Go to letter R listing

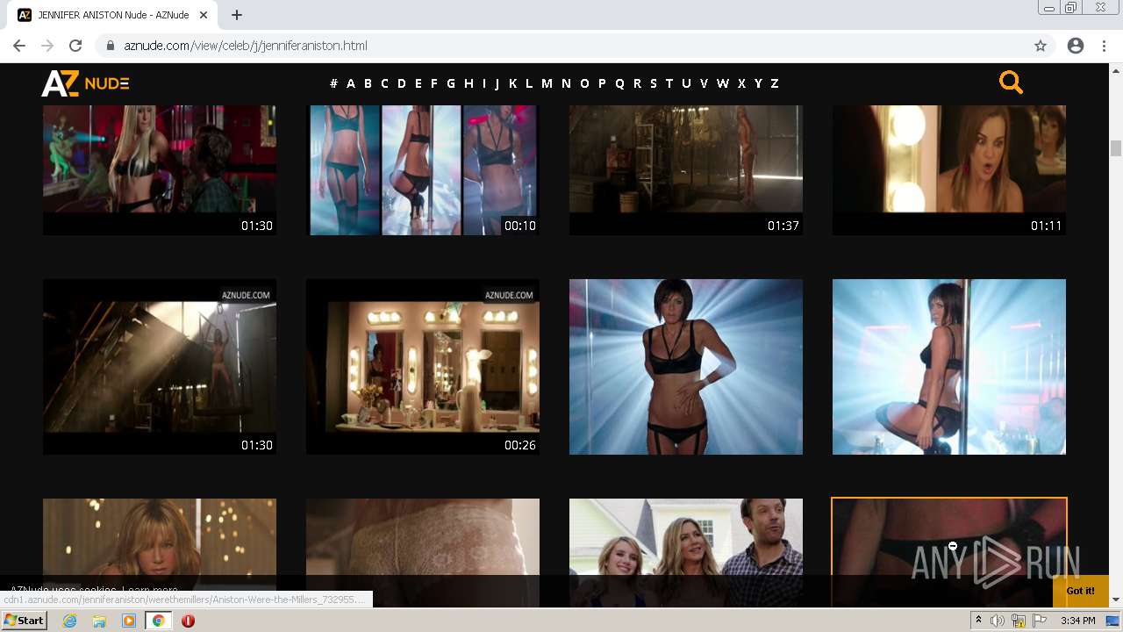click(637, 83)
